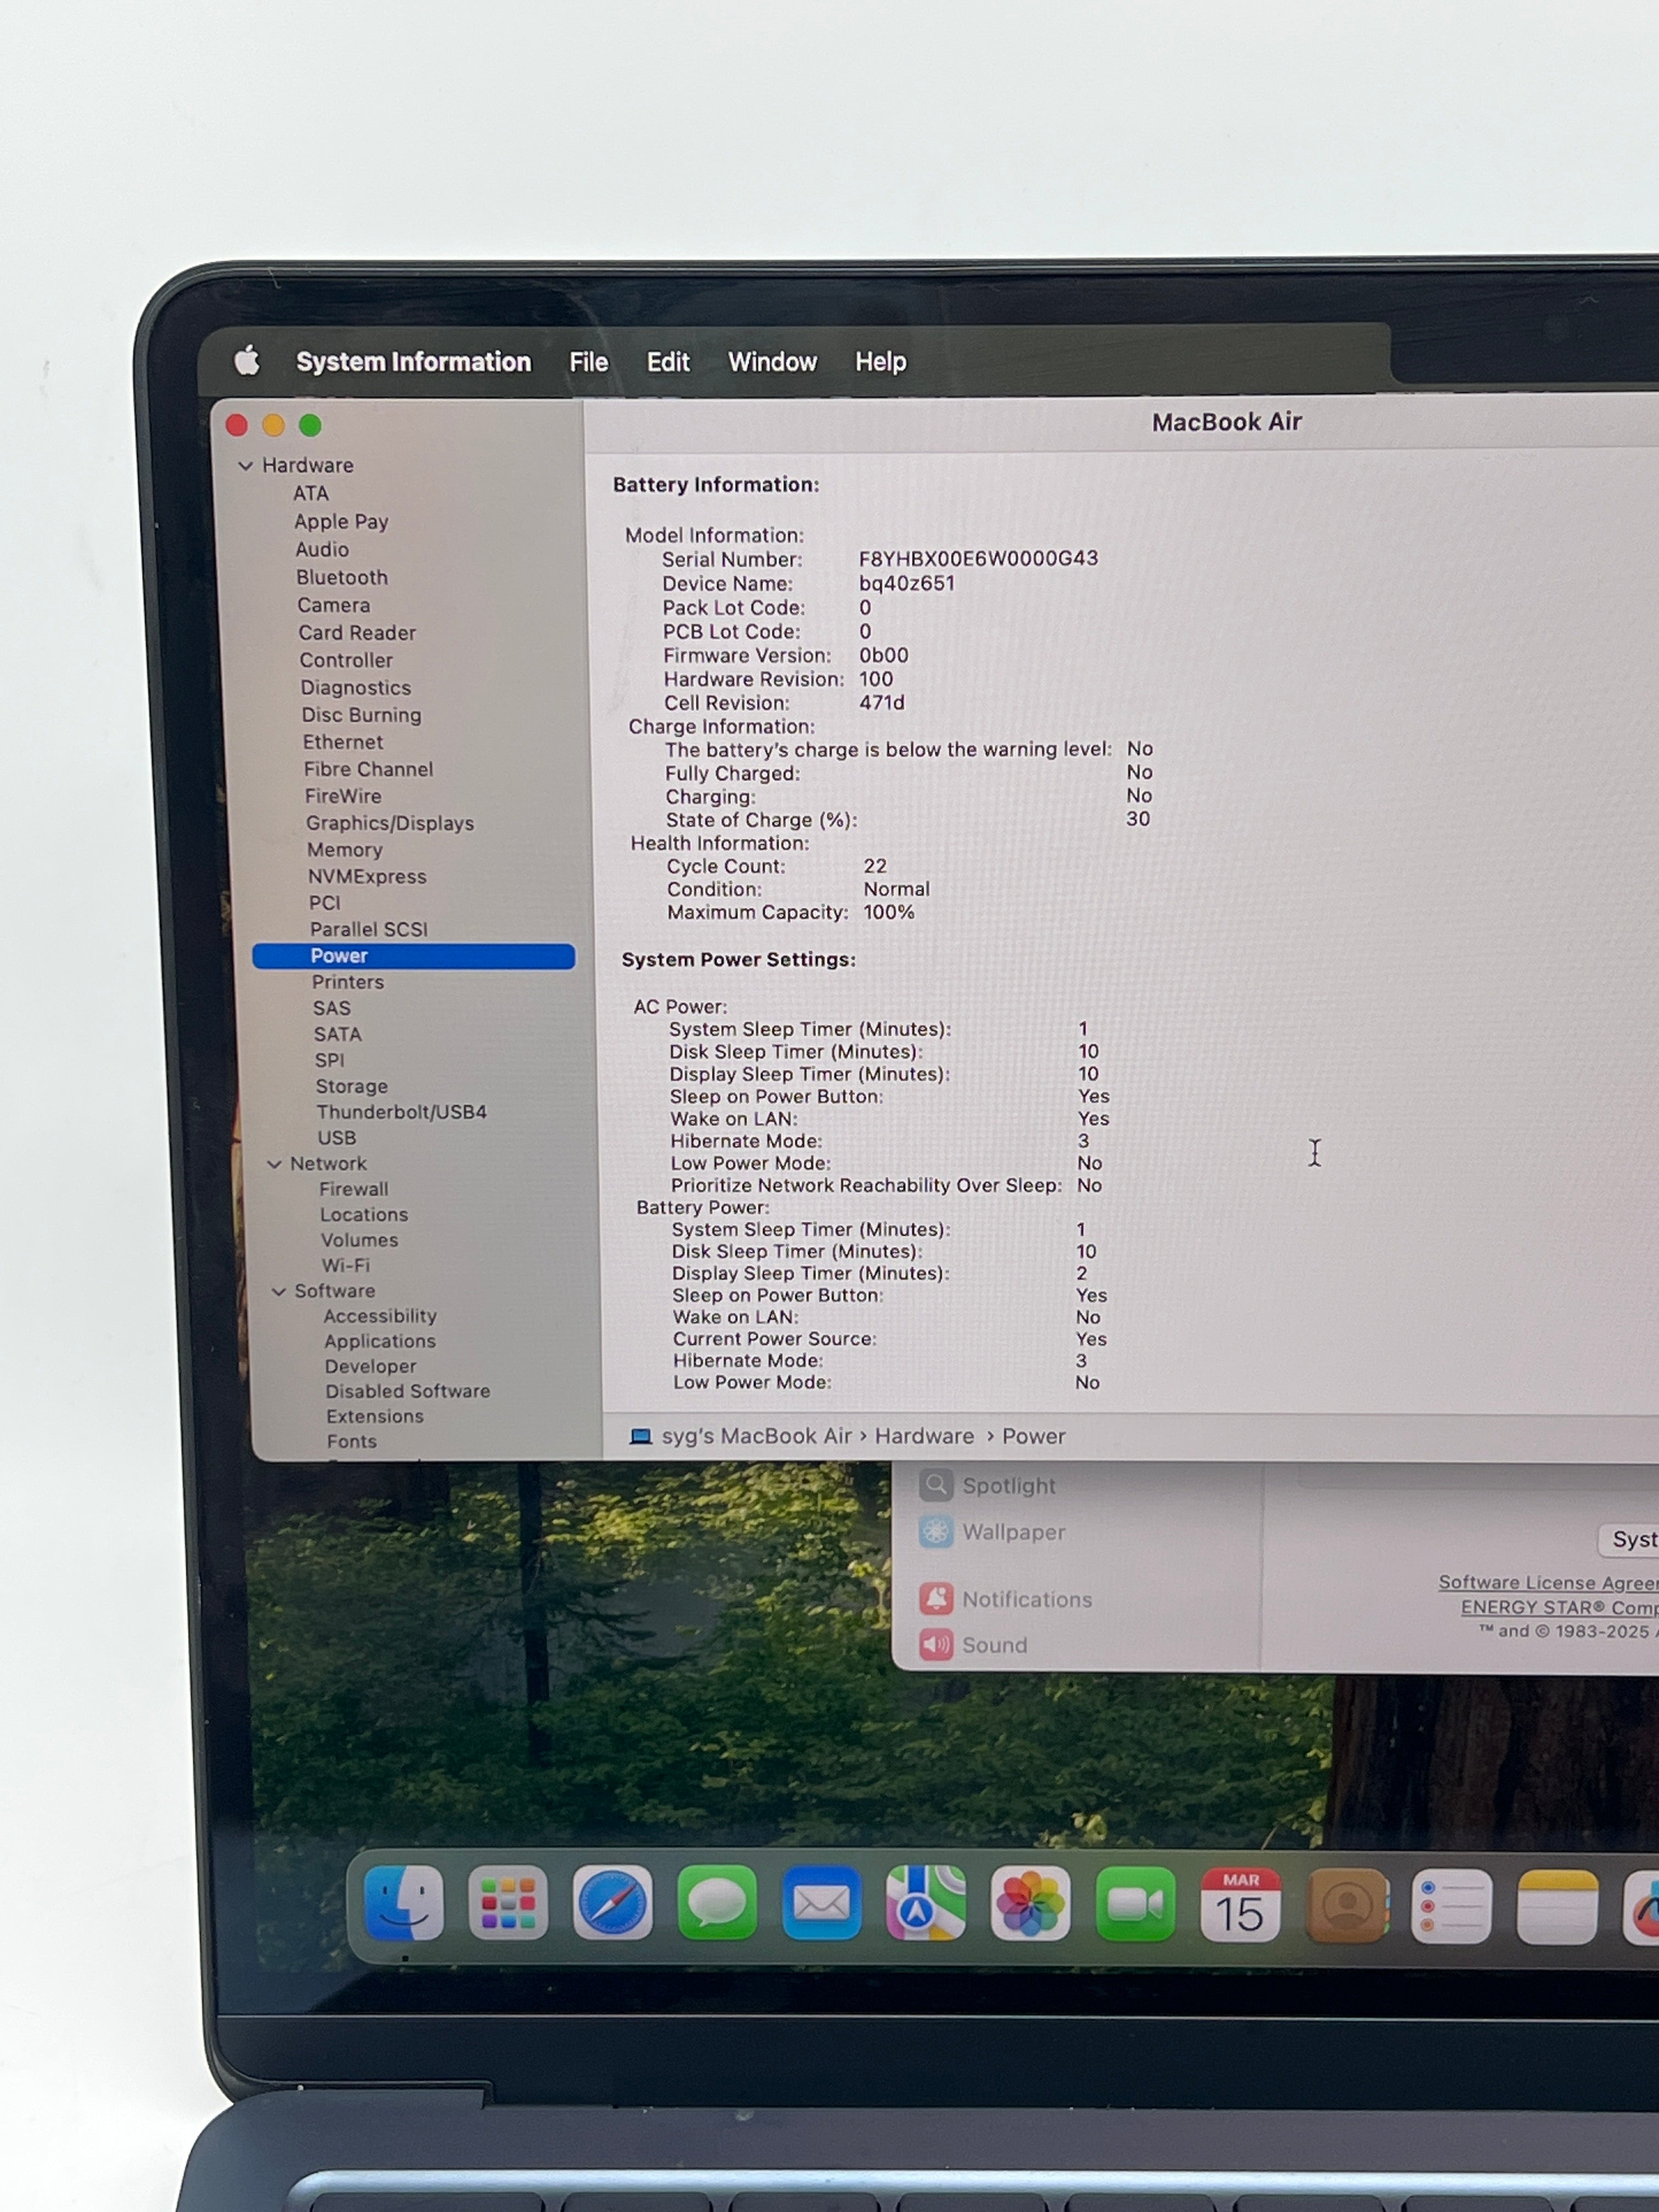Select USB in the sidebar
Image resolution: width=1659 pixels, height=2212 pixels.
337,1138
